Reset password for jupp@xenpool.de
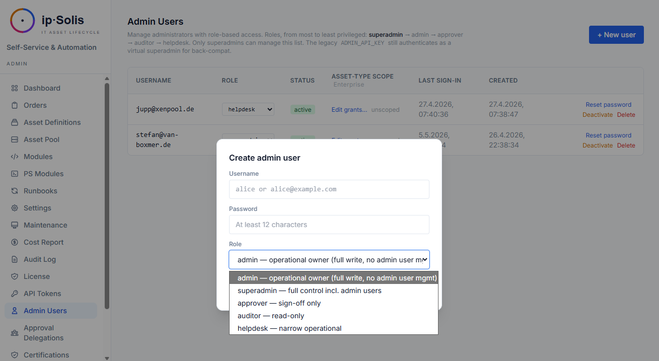 click(608, 105)
